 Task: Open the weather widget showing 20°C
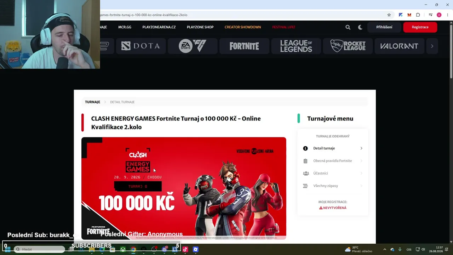359,249
